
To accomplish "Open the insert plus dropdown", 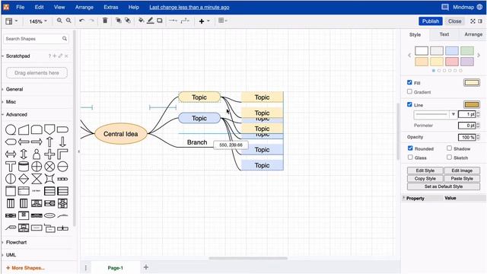I will coord(204,21).
